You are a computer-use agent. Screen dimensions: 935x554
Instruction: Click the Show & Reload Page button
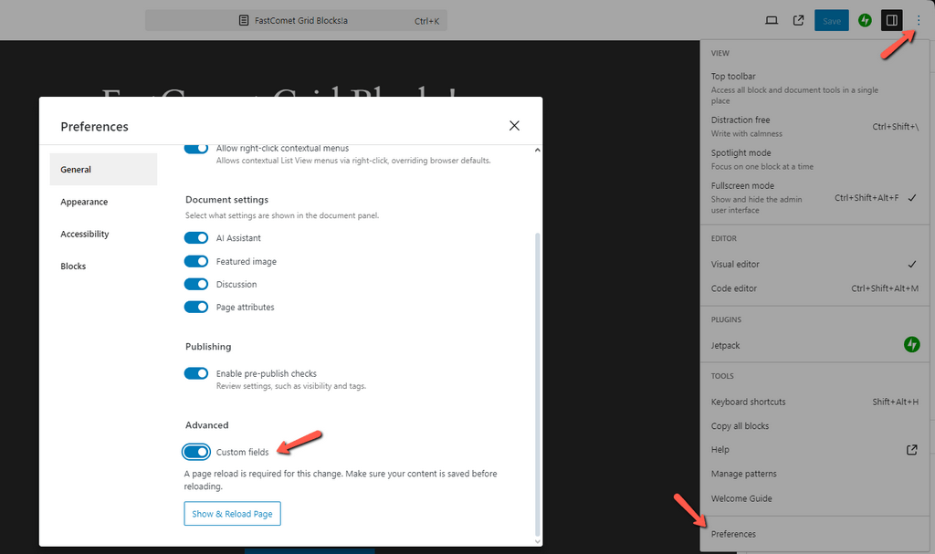[x=232, y=513]
